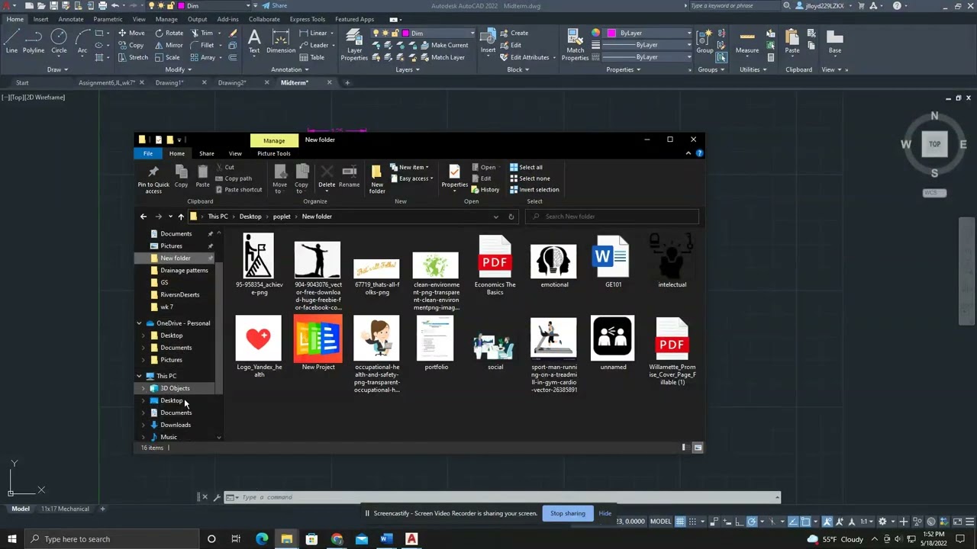Image resolution: width=977 pixels, height=549 pixels.
Task: Expand the 3D Objects tree node
Action: click(143, 388)
